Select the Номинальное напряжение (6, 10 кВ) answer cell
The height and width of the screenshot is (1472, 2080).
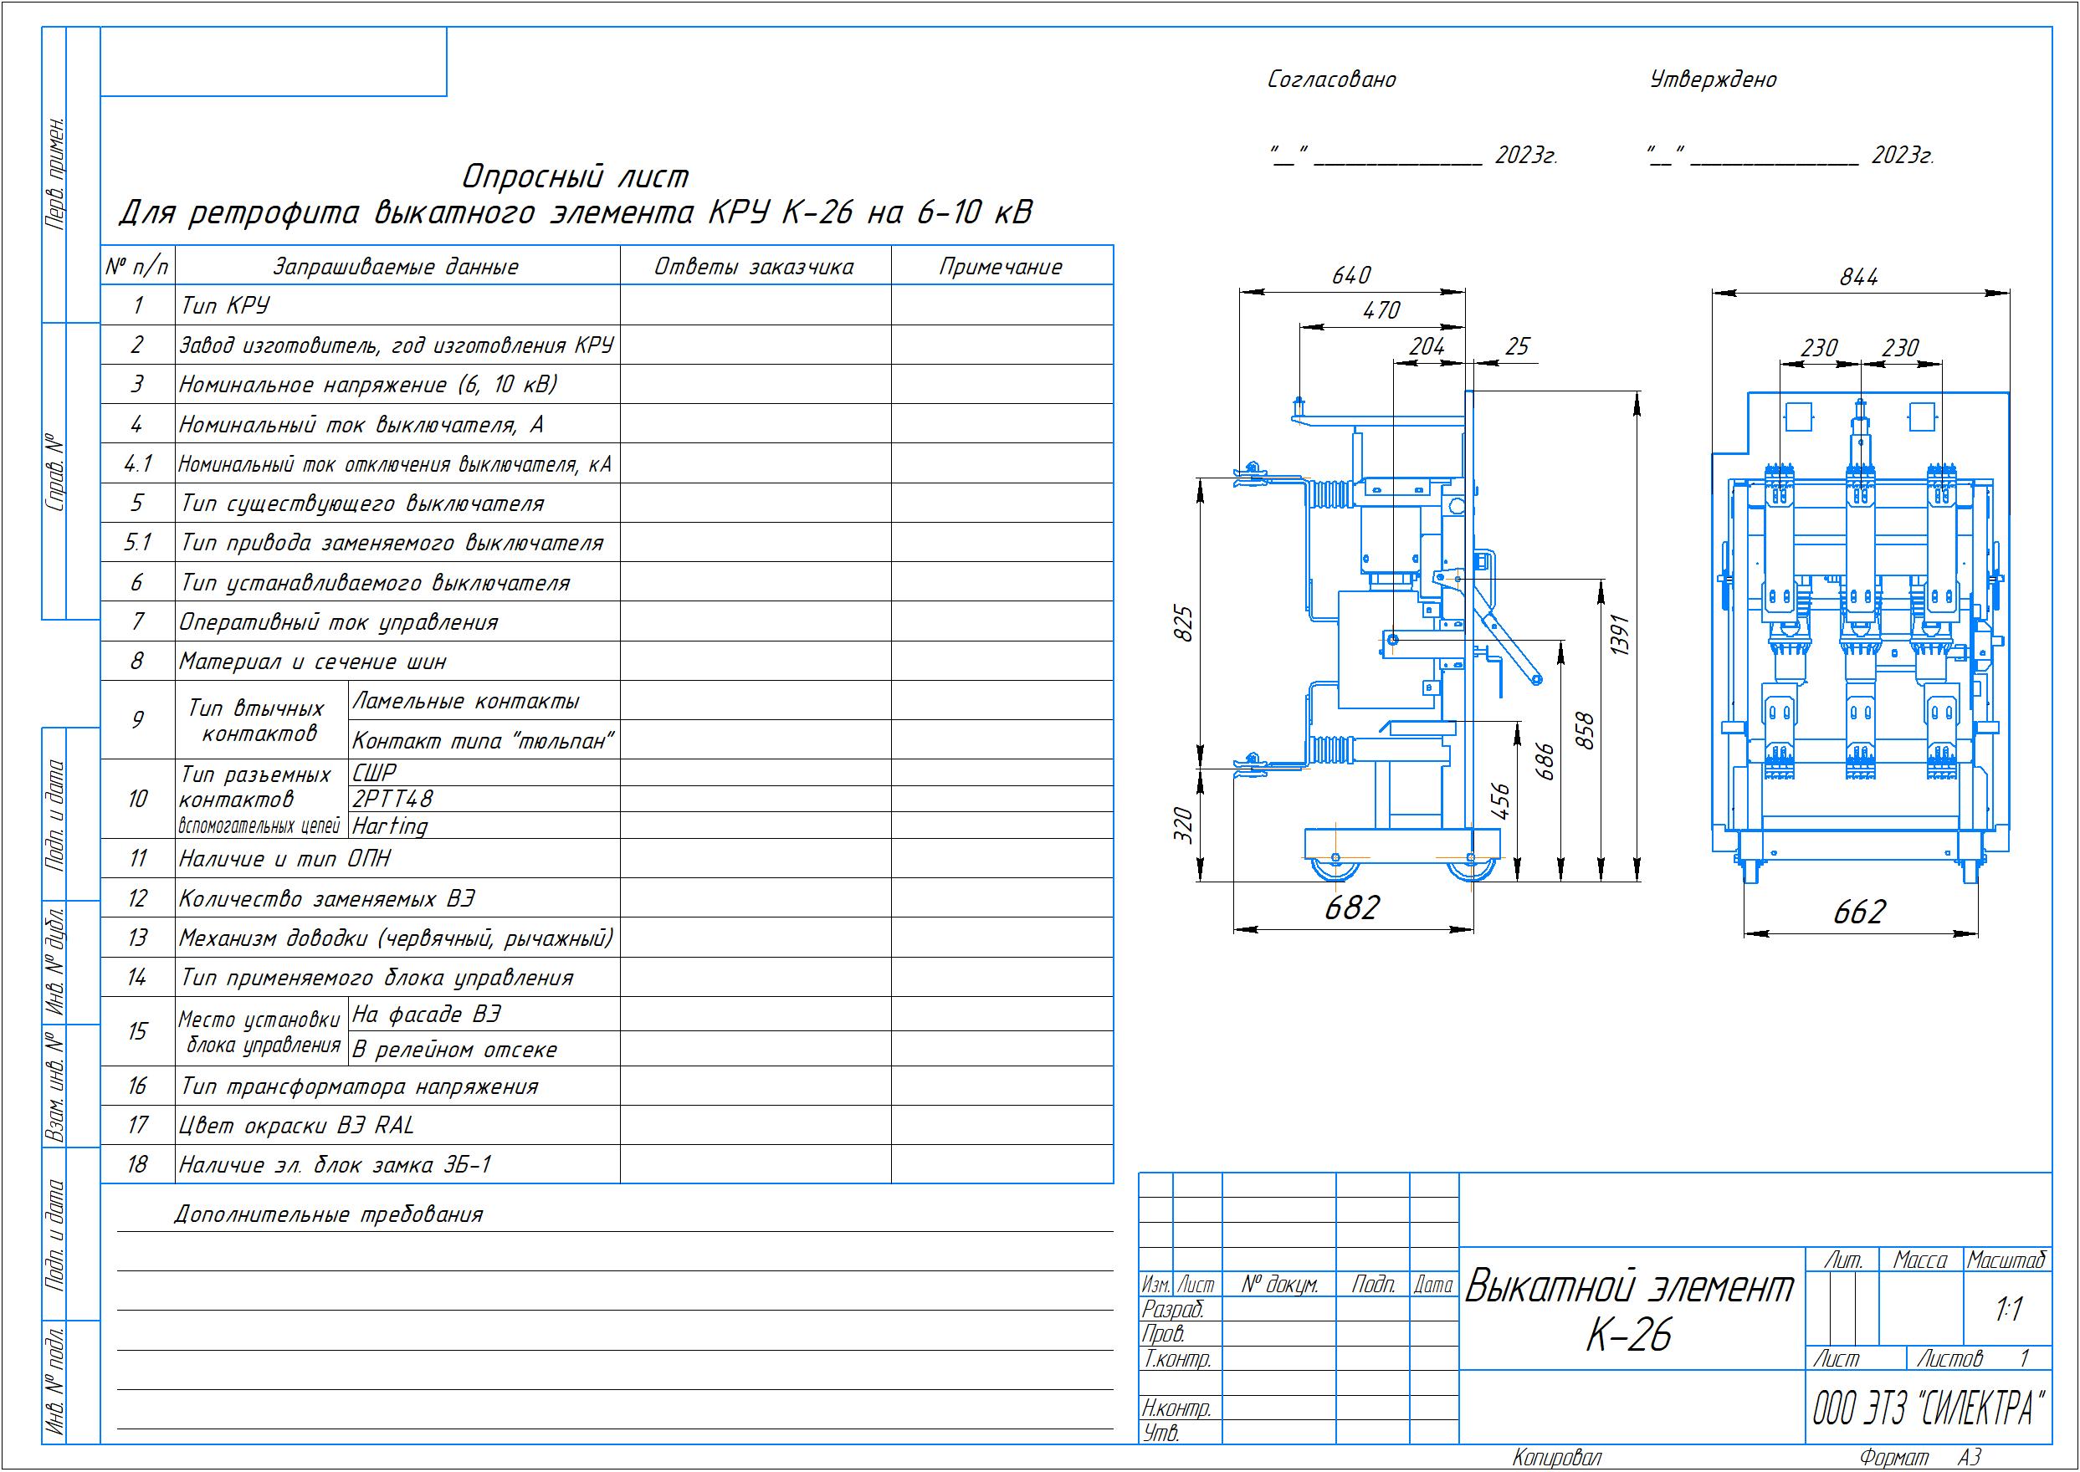(x=756, y=385)
